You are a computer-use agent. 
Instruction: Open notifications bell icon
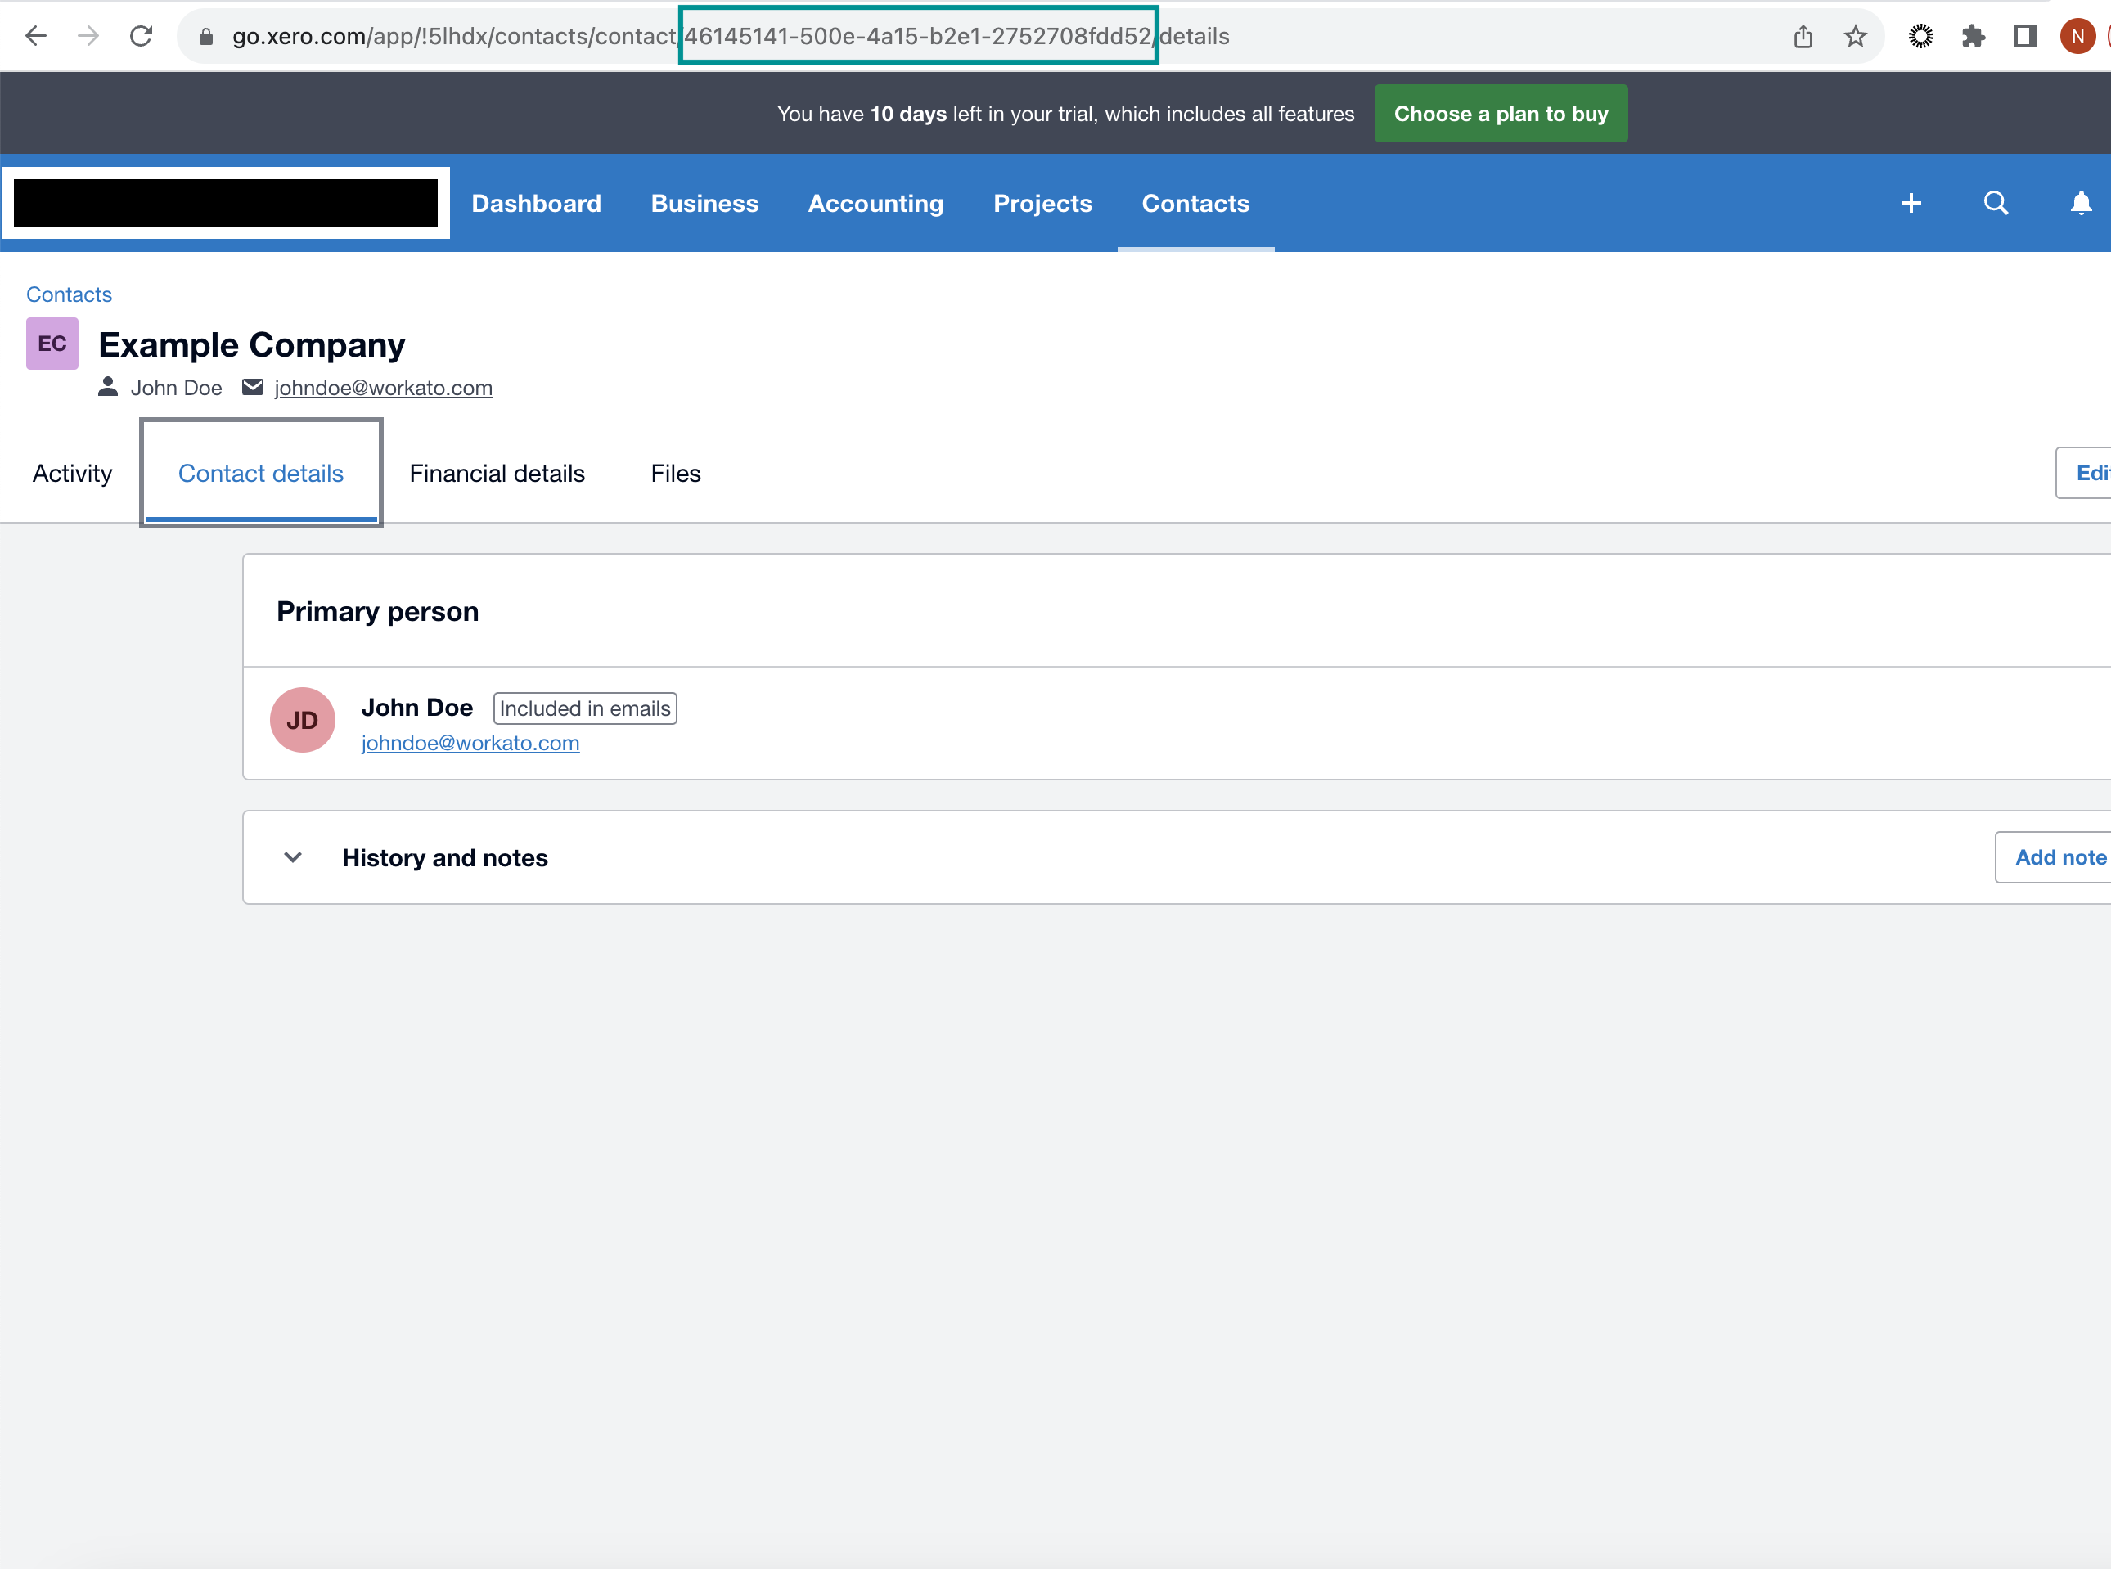(x=2081, y=203)
